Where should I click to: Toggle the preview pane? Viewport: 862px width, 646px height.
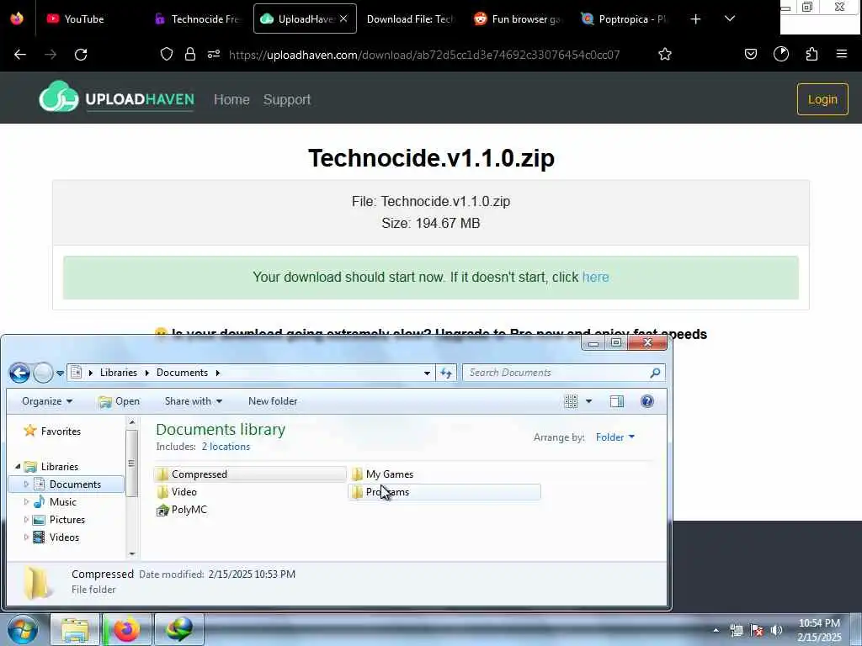click(x=617, y=401)
